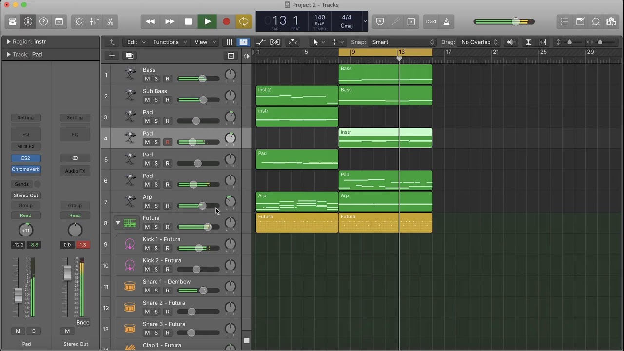Disable record on selected Pad track 4
This screenshot has height=351, width=624.
(x=167, y=142)
